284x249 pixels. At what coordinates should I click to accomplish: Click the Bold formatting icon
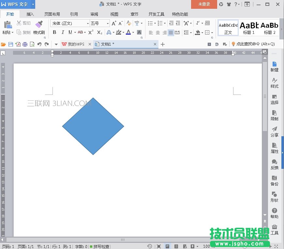54,32
